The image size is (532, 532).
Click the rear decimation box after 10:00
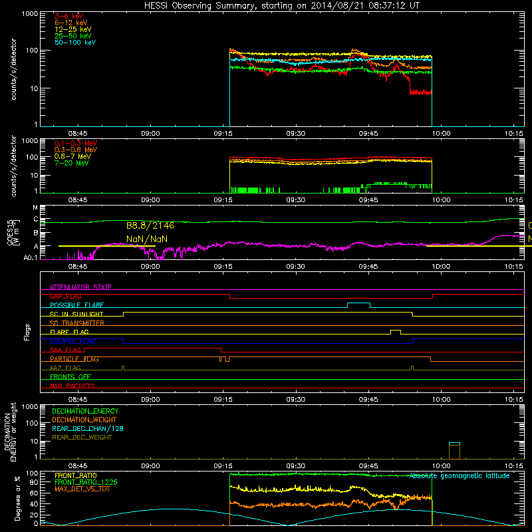tap(454, 450)
